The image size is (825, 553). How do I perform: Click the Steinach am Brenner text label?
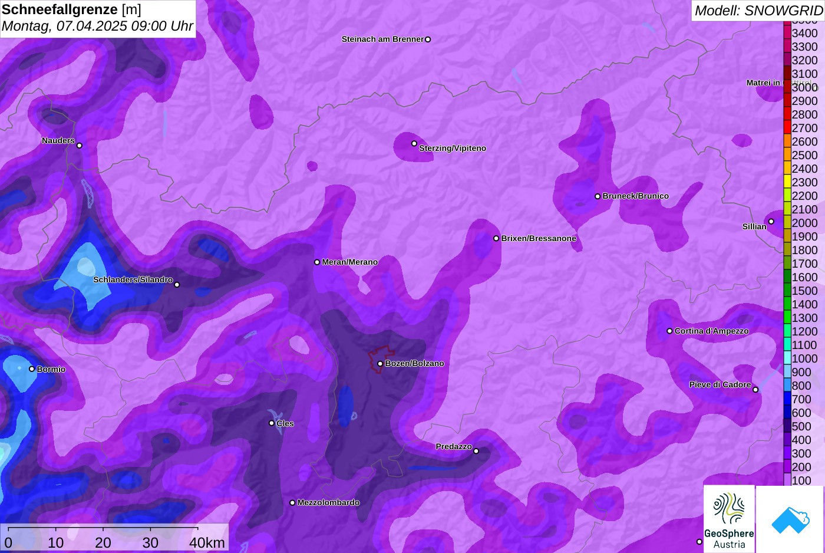click(x=383, y=39)
